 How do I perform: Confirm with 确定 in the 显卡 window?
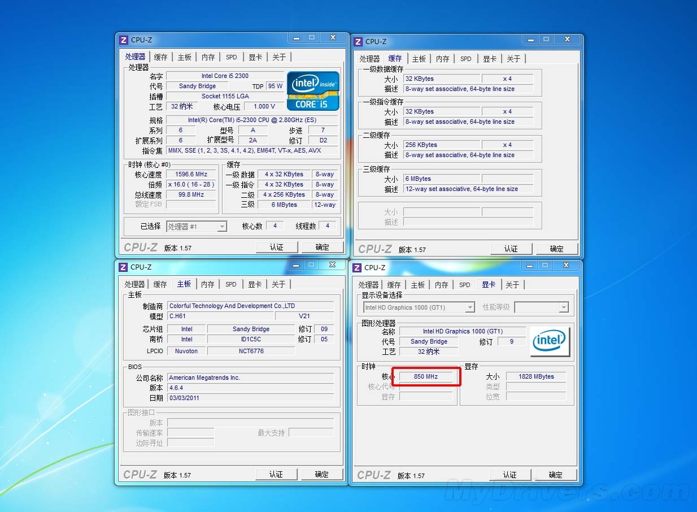tap(556, 475)
